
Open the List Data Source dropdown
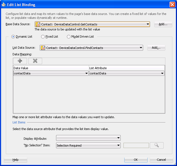[91, 48]
